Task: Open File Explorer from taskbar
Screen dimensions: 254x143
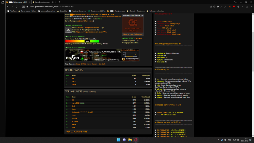Action: coord(130,140)
